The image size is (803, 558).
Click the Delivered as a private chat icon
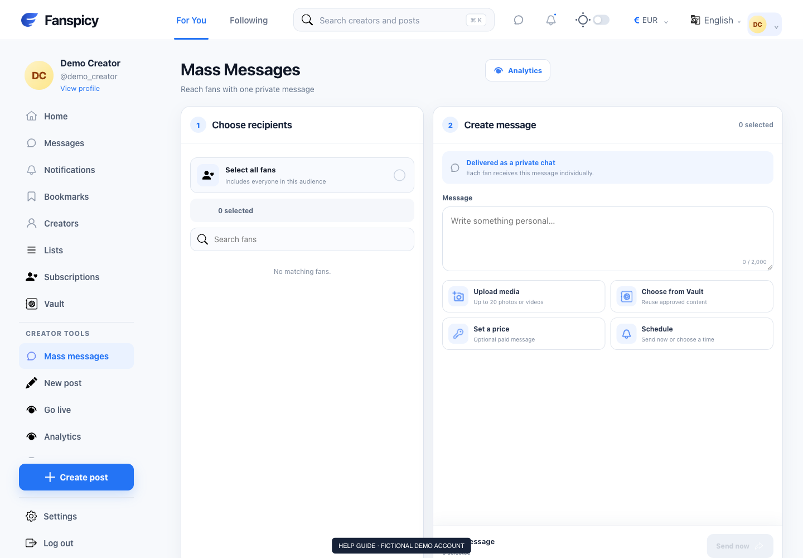(x=455, y=167)
